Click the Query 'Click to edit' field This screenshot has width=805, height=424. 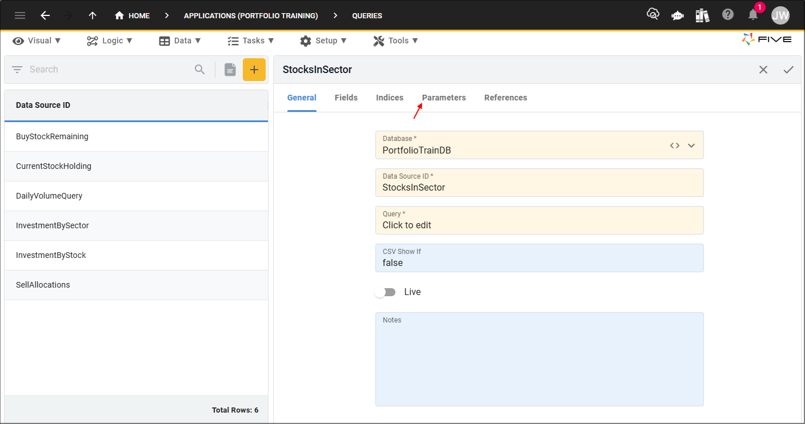click(539, 220)
